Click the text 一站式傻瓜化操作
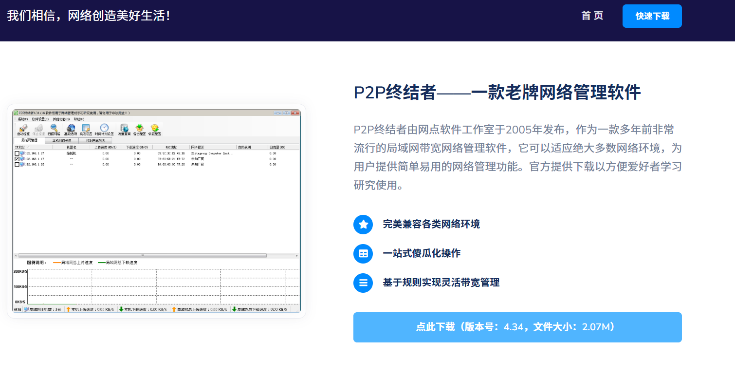 (x=422, y=253)
